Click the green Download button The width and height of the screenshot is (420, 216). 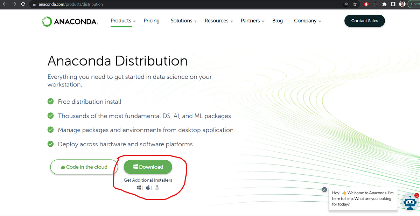148,167
